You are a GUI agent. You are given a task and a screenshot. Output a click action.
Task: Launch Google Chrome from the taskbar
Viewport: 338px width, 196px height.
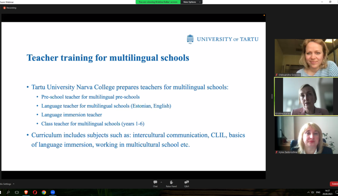pos(44,192)
